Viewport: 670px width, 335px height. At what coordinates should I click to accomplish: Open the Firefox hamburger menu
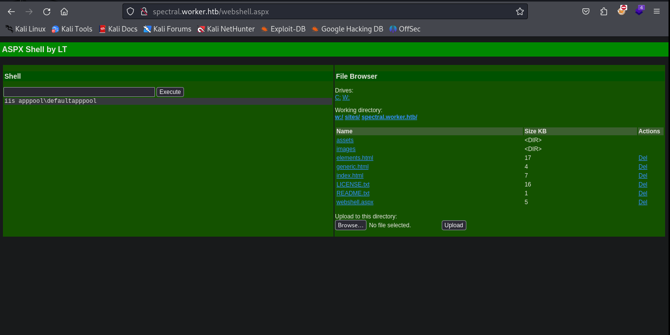tap(658, 11)
